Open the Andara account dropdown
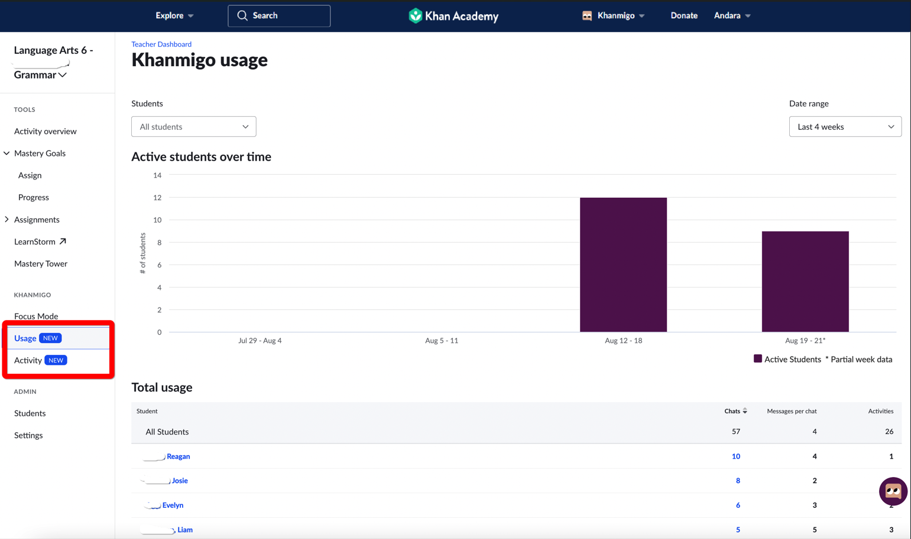Image resolution: width=911 pixels, height=539 pixels. tap(732, 16)
